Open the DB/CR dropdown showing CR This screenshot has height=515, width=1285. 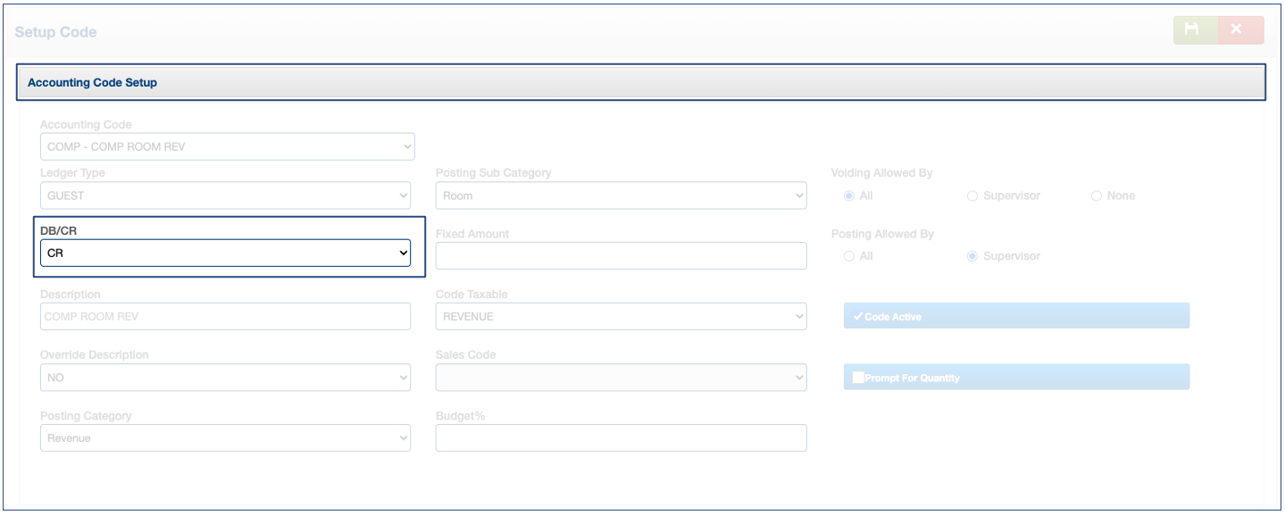[225, 253]
